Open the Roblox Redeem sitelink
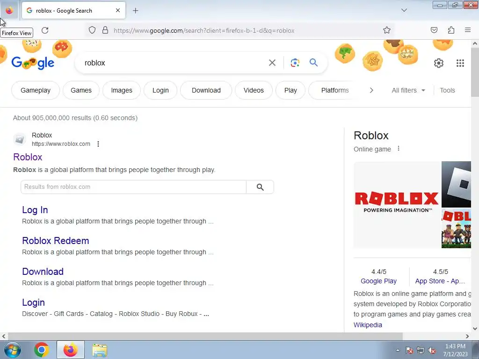This screenshot has height=359, width=479. [x=55, y=241]
